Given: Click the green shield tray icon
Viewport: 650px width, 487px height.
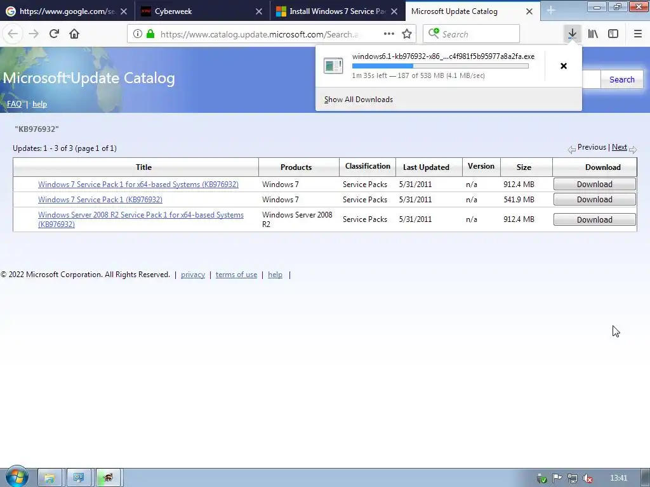Looking at the screenshot, I should tap(542, 479).
